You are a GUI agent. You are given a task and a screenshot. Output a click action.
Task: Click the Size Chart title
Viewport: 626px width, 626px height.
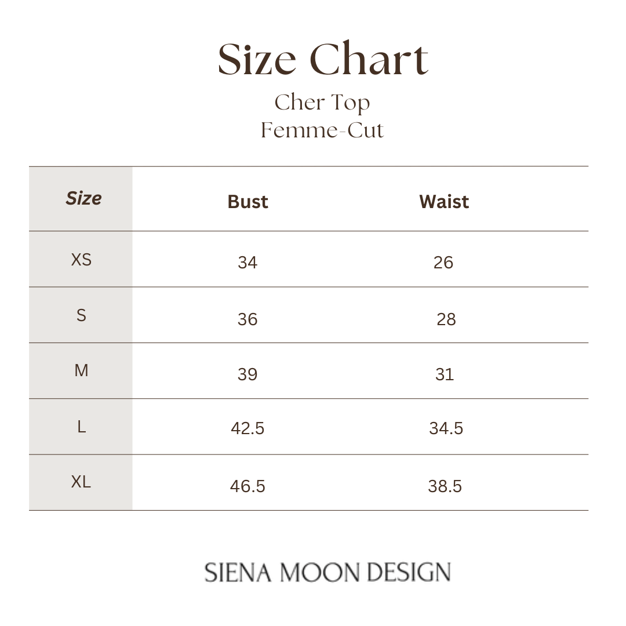pos(323,59)
